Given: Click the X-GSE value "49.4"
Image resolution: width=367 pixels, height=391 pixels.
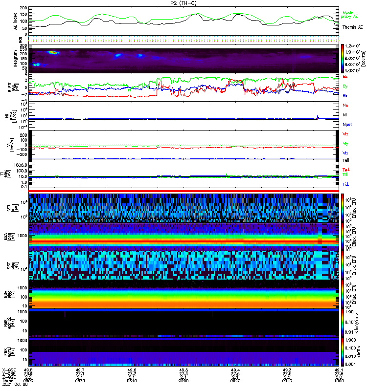Looking at the screenshot, I should [235, 370].
